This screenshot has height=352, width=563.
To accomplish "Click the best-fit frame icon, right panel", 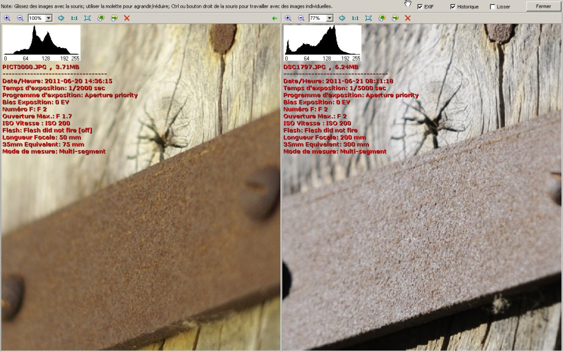I will point(368,18).
